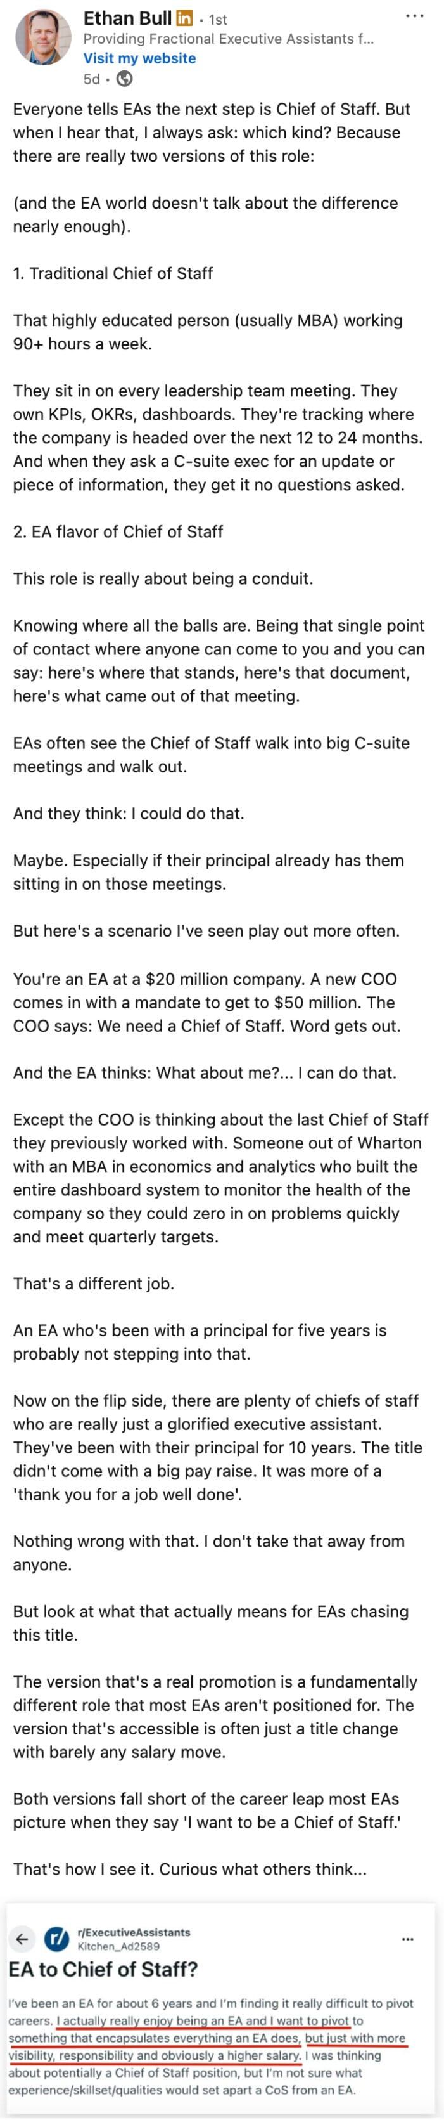This screenshot has height=2120, width=444.
Task: Click the red-underlined sentence in Reddit image
Action: (206, 2038)
